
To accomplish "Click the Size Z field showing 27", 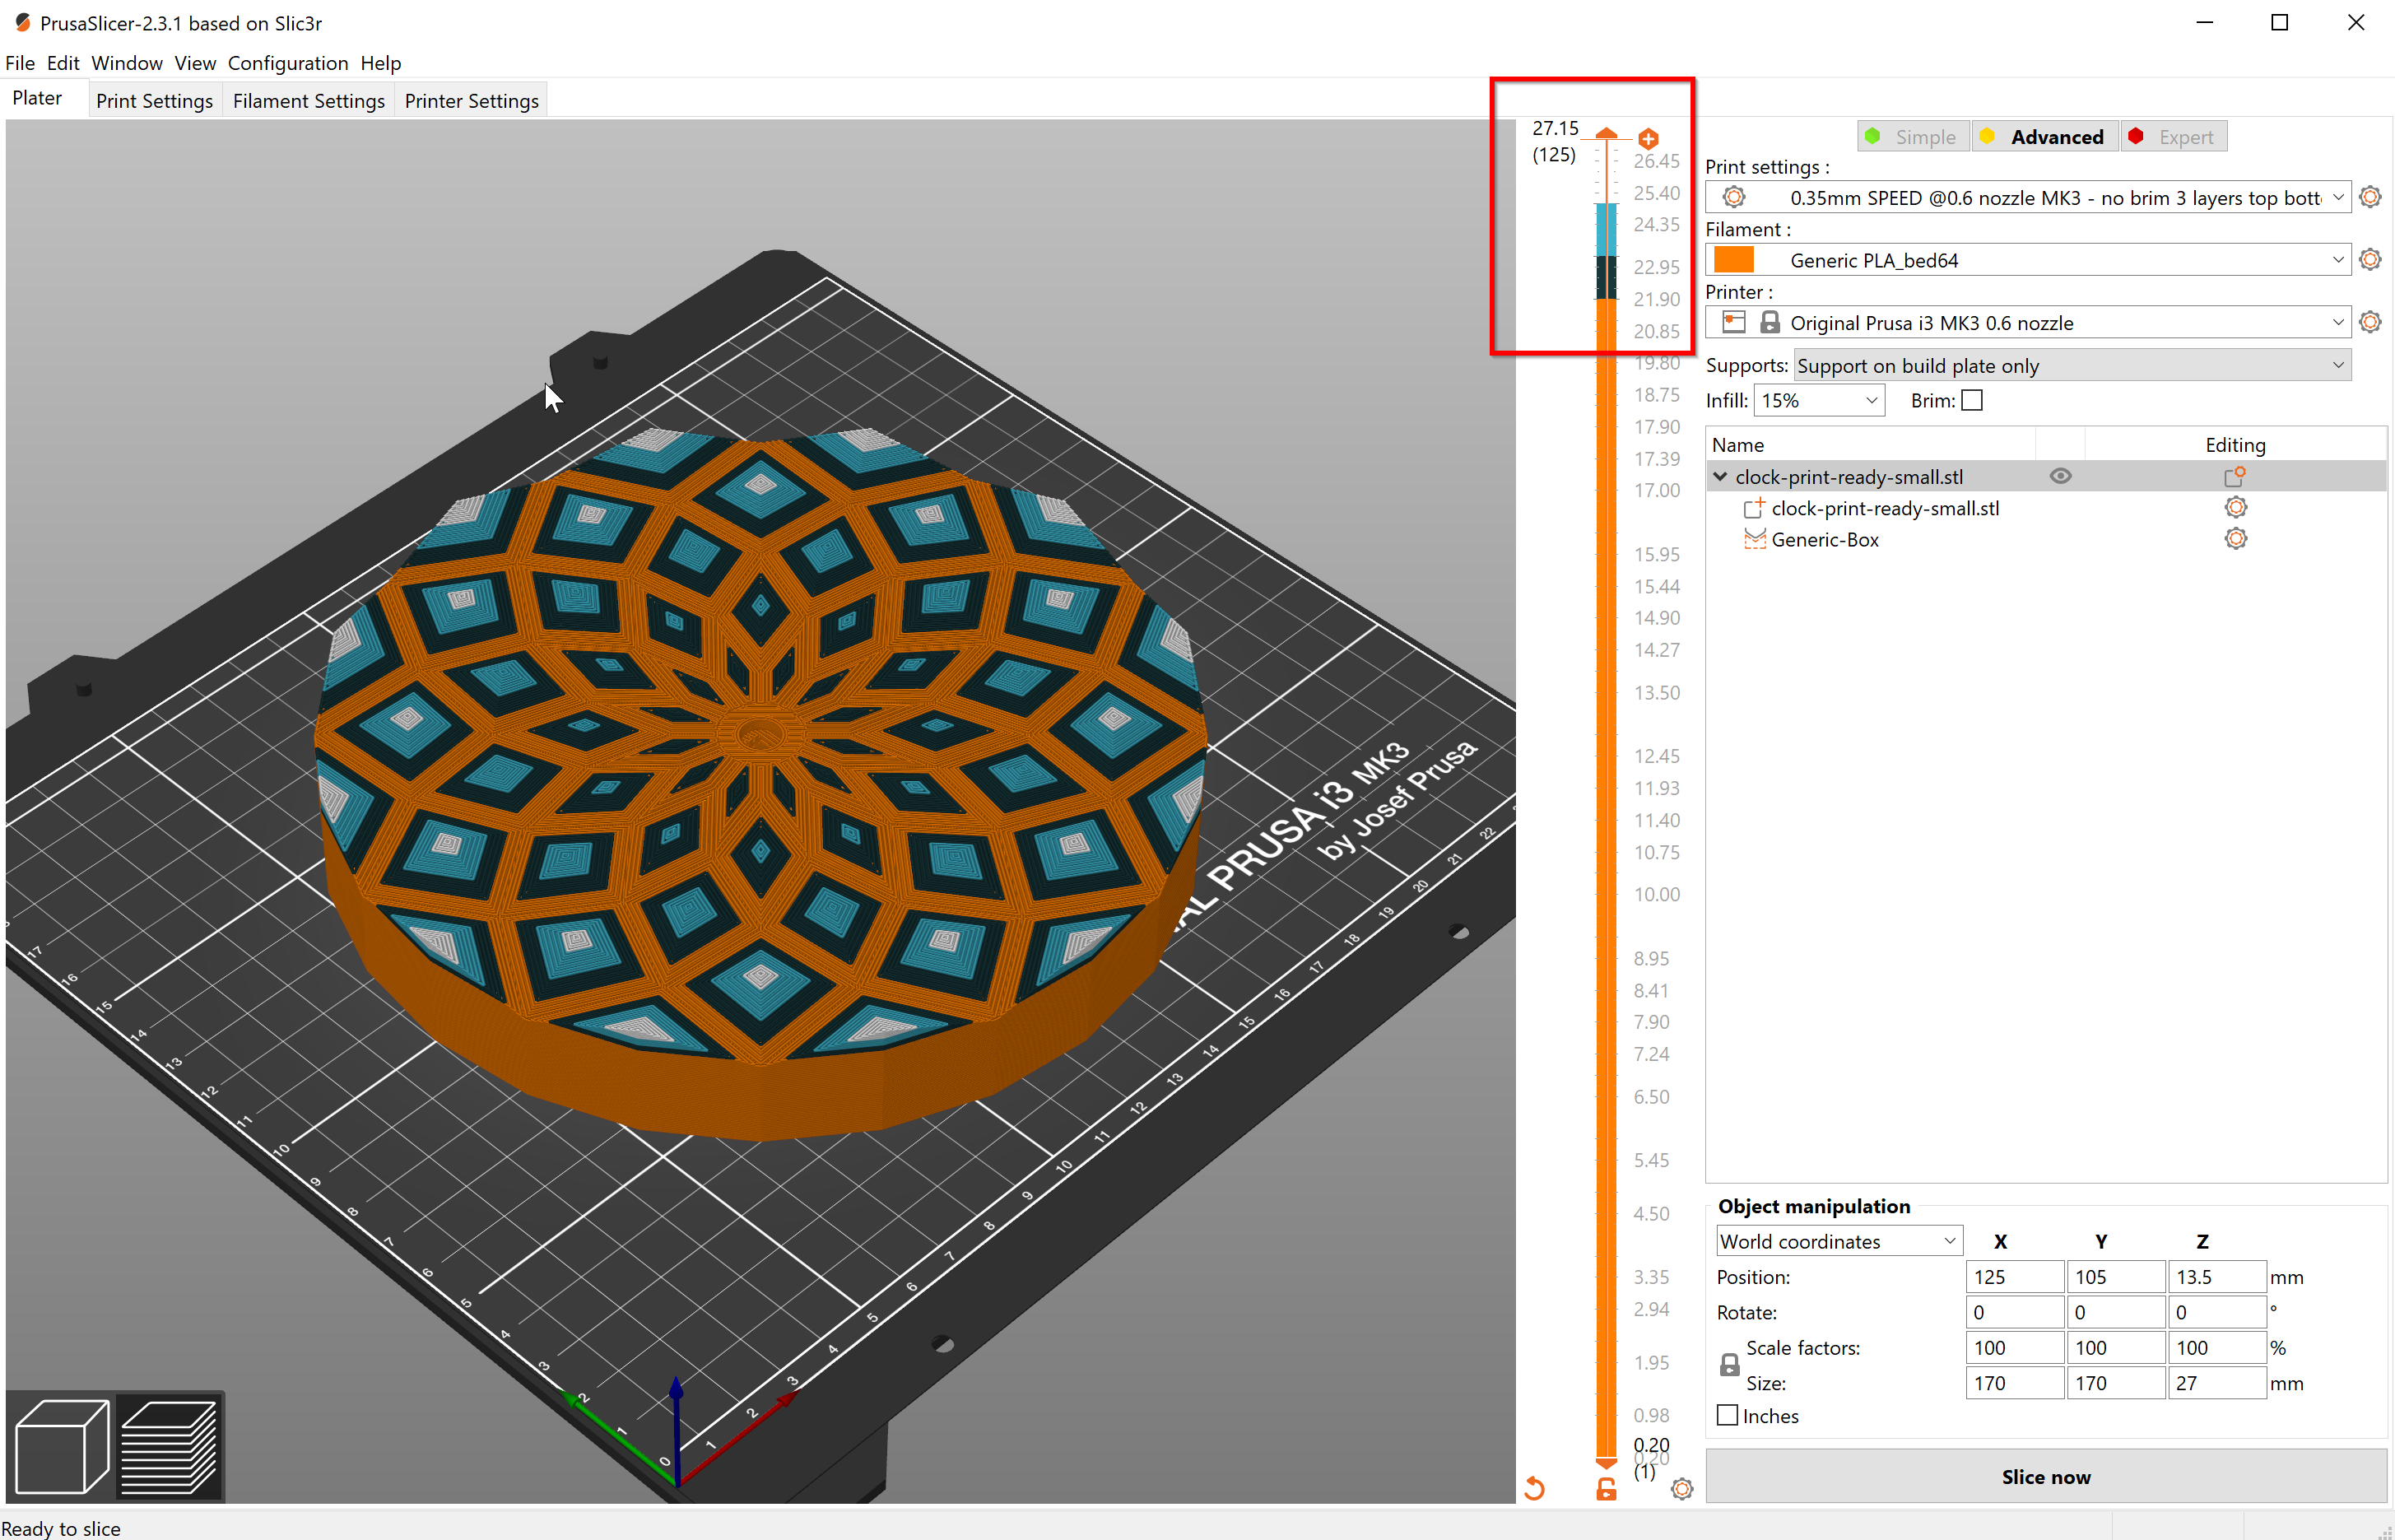I will pos(2216,1383).
